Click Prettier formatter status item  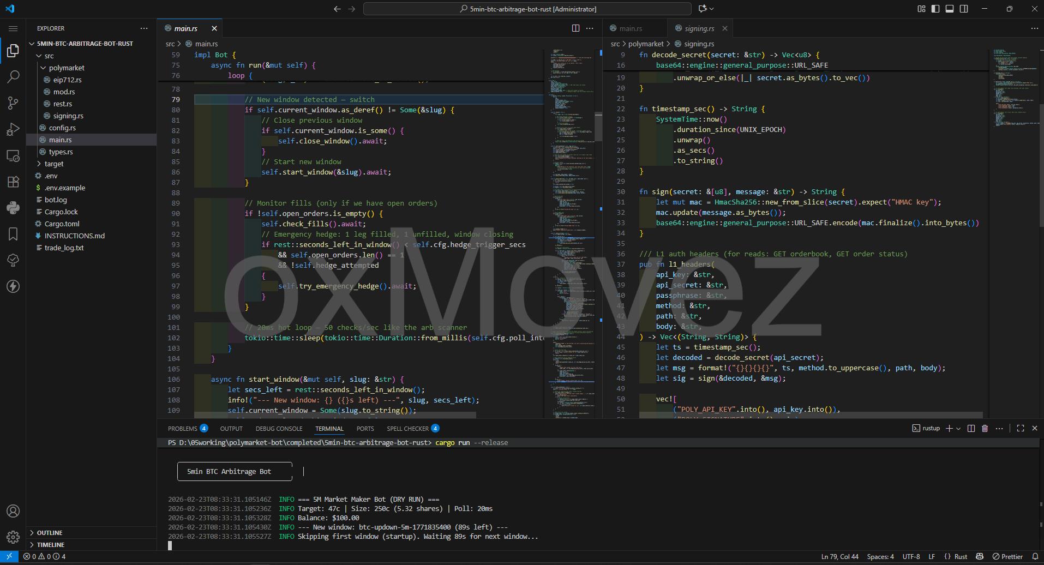1007,556
